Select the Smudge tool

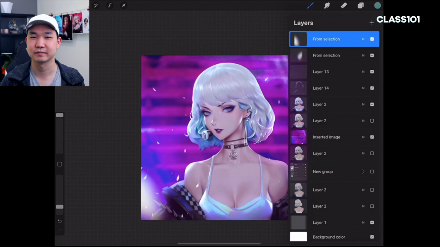327,6
